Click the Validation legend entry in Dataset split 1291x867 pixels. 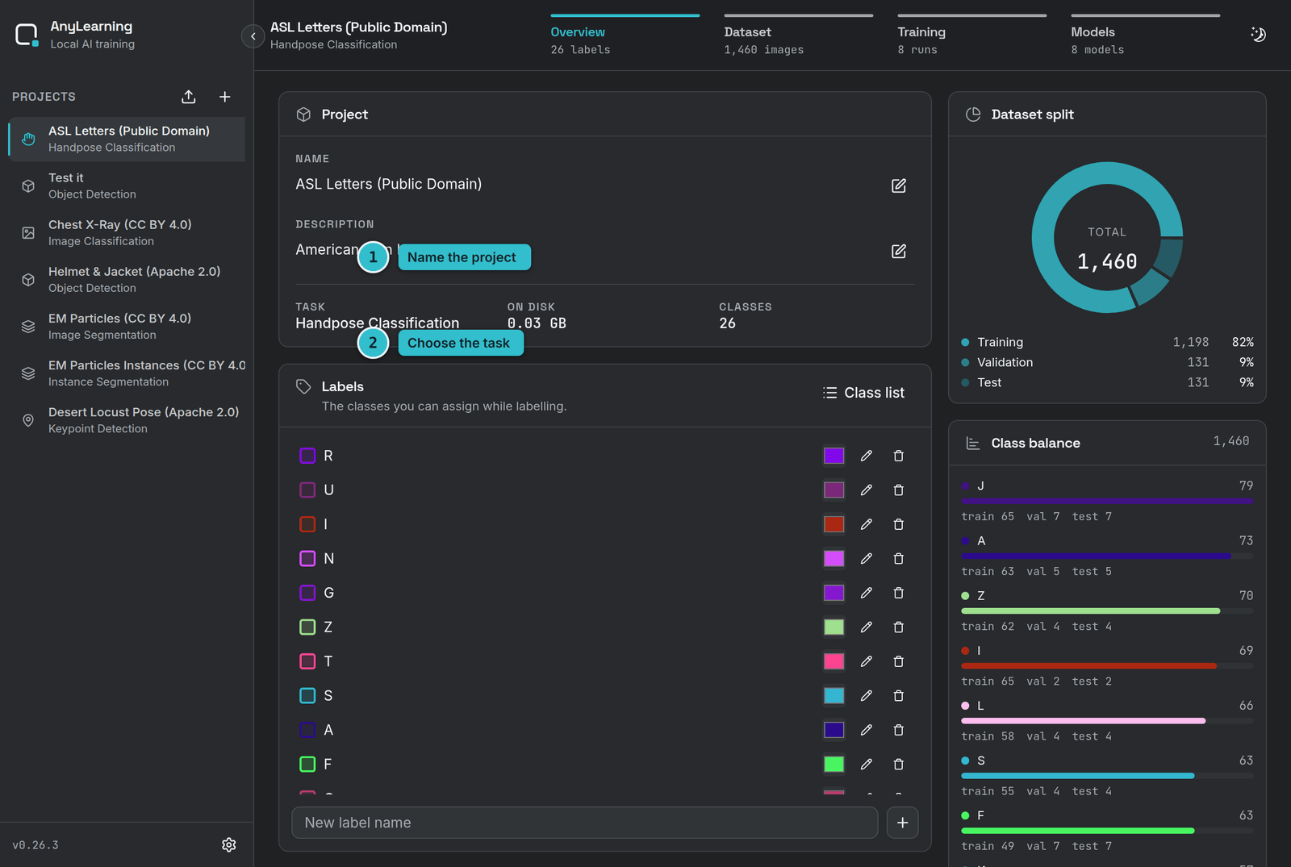point(1107,362)
